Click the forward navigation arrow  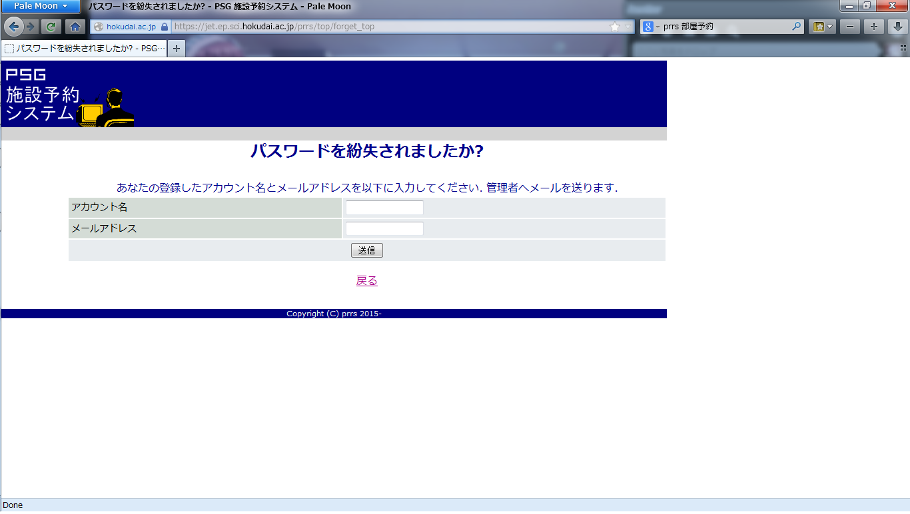pyautogui.click(x=31, y=27)
